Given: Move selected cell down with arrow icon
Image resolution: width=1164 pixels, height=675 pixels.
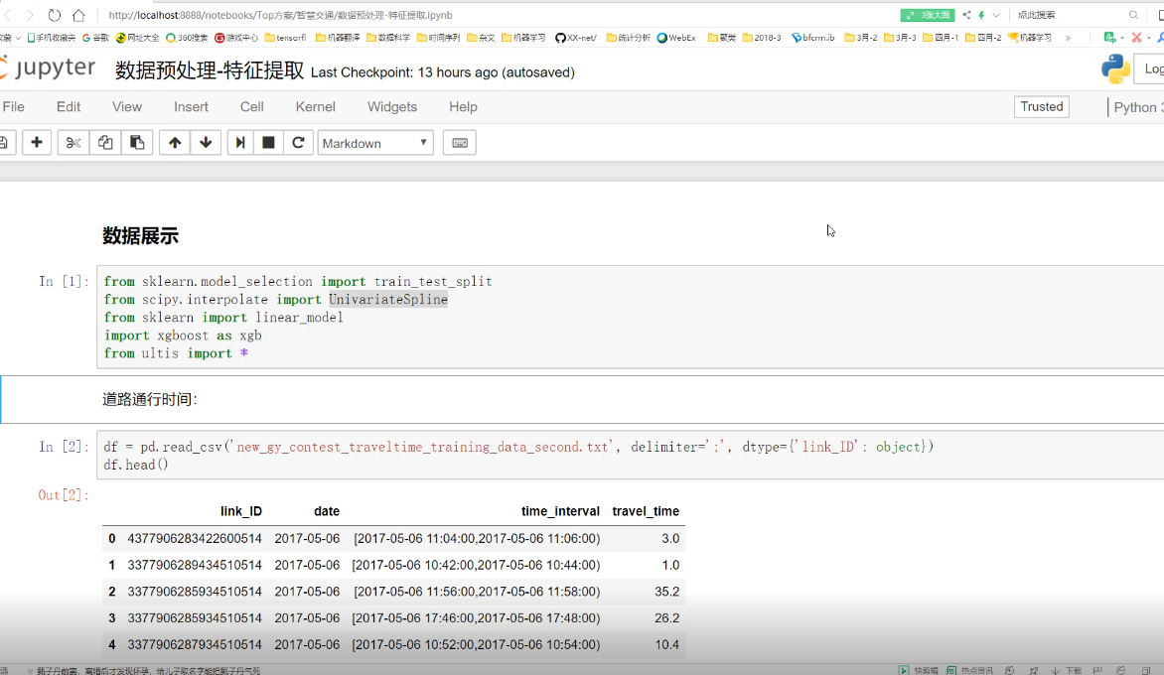Looking at the screenshot, I should [x=206, y=143].
